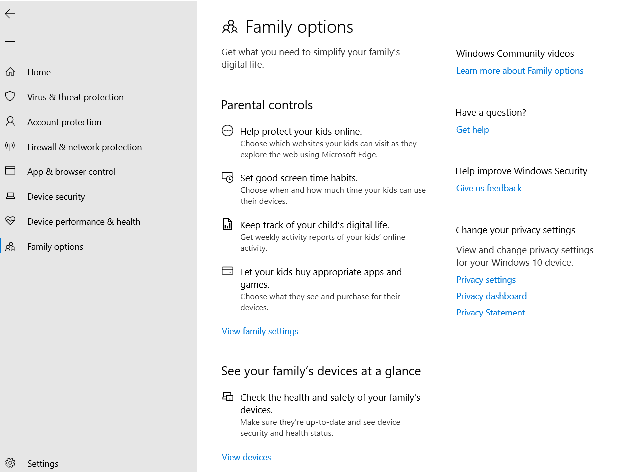The height and width of the screenshot is (472, 632).
Task: Visit the Privacy dashboard link
Action: [491, 296]
